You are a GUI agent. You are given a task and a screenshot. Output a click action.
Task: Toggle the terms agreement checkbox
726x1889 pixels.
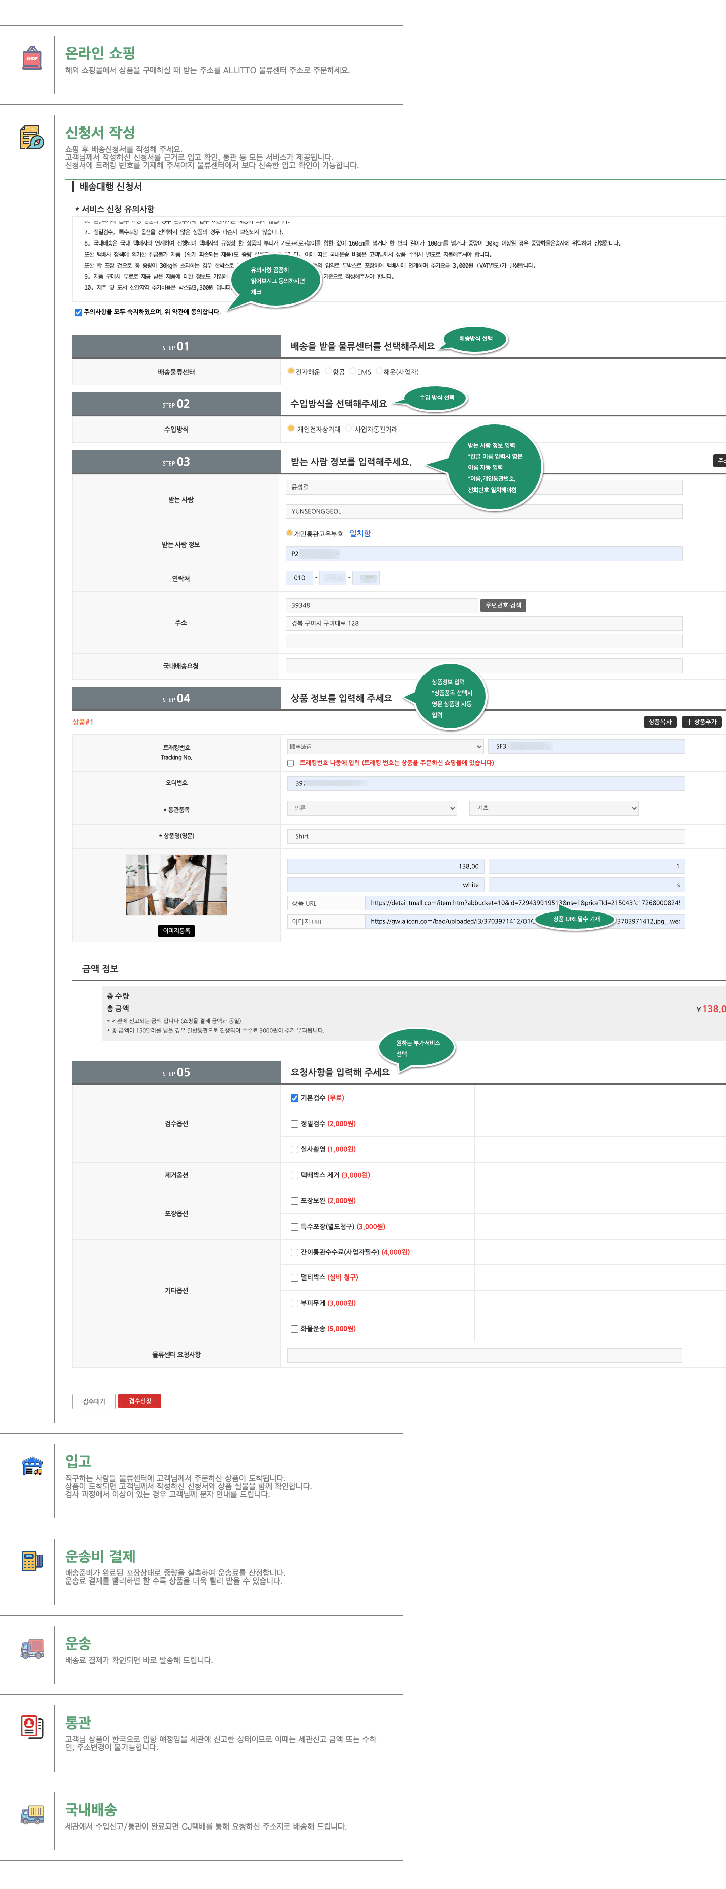[79, 313]
